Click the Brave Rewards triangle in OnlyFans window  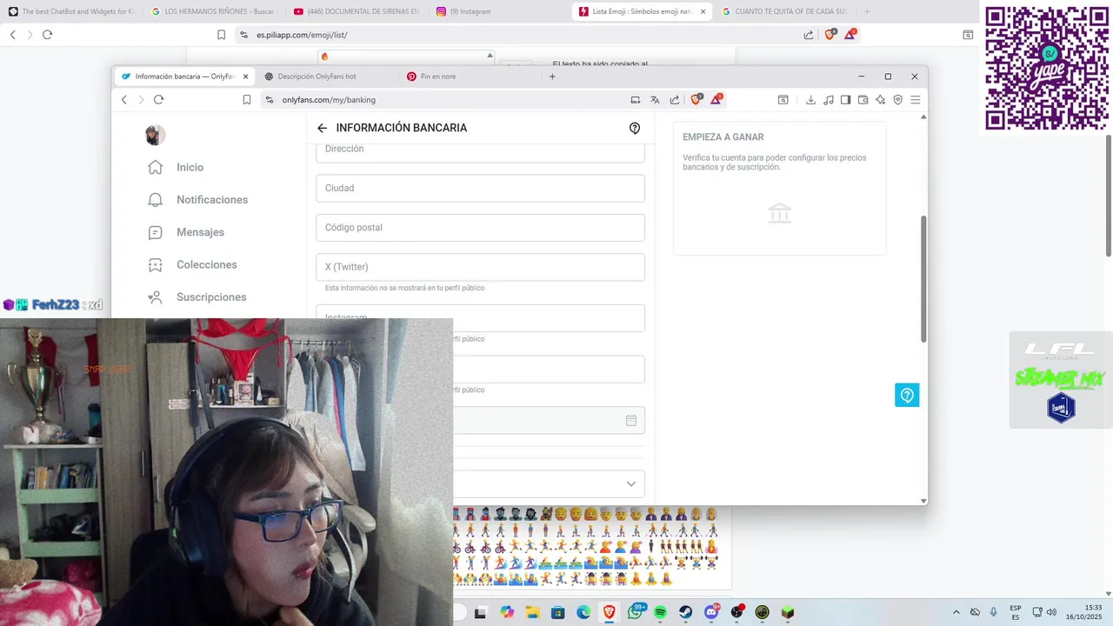click(716, 100)
